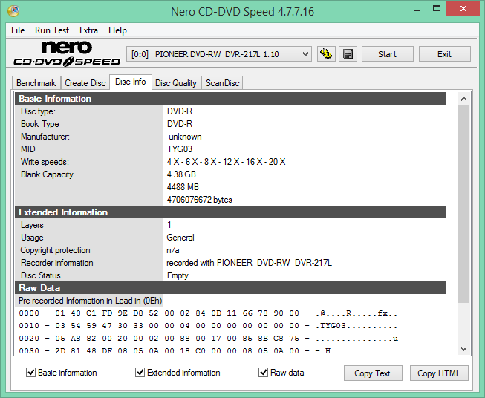
Task: Open the options wrench icon
Action: pyautogui.click(x=326, y=54)
